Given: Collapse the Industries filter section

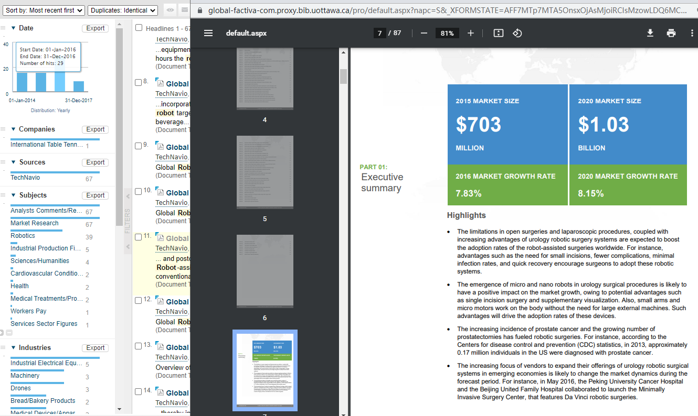Looking at the screenshot, I should [x=13, y=347].
